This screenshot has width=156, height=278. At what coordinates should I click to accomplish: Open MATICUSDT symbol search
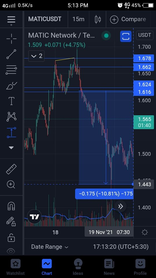pos(45,19)
